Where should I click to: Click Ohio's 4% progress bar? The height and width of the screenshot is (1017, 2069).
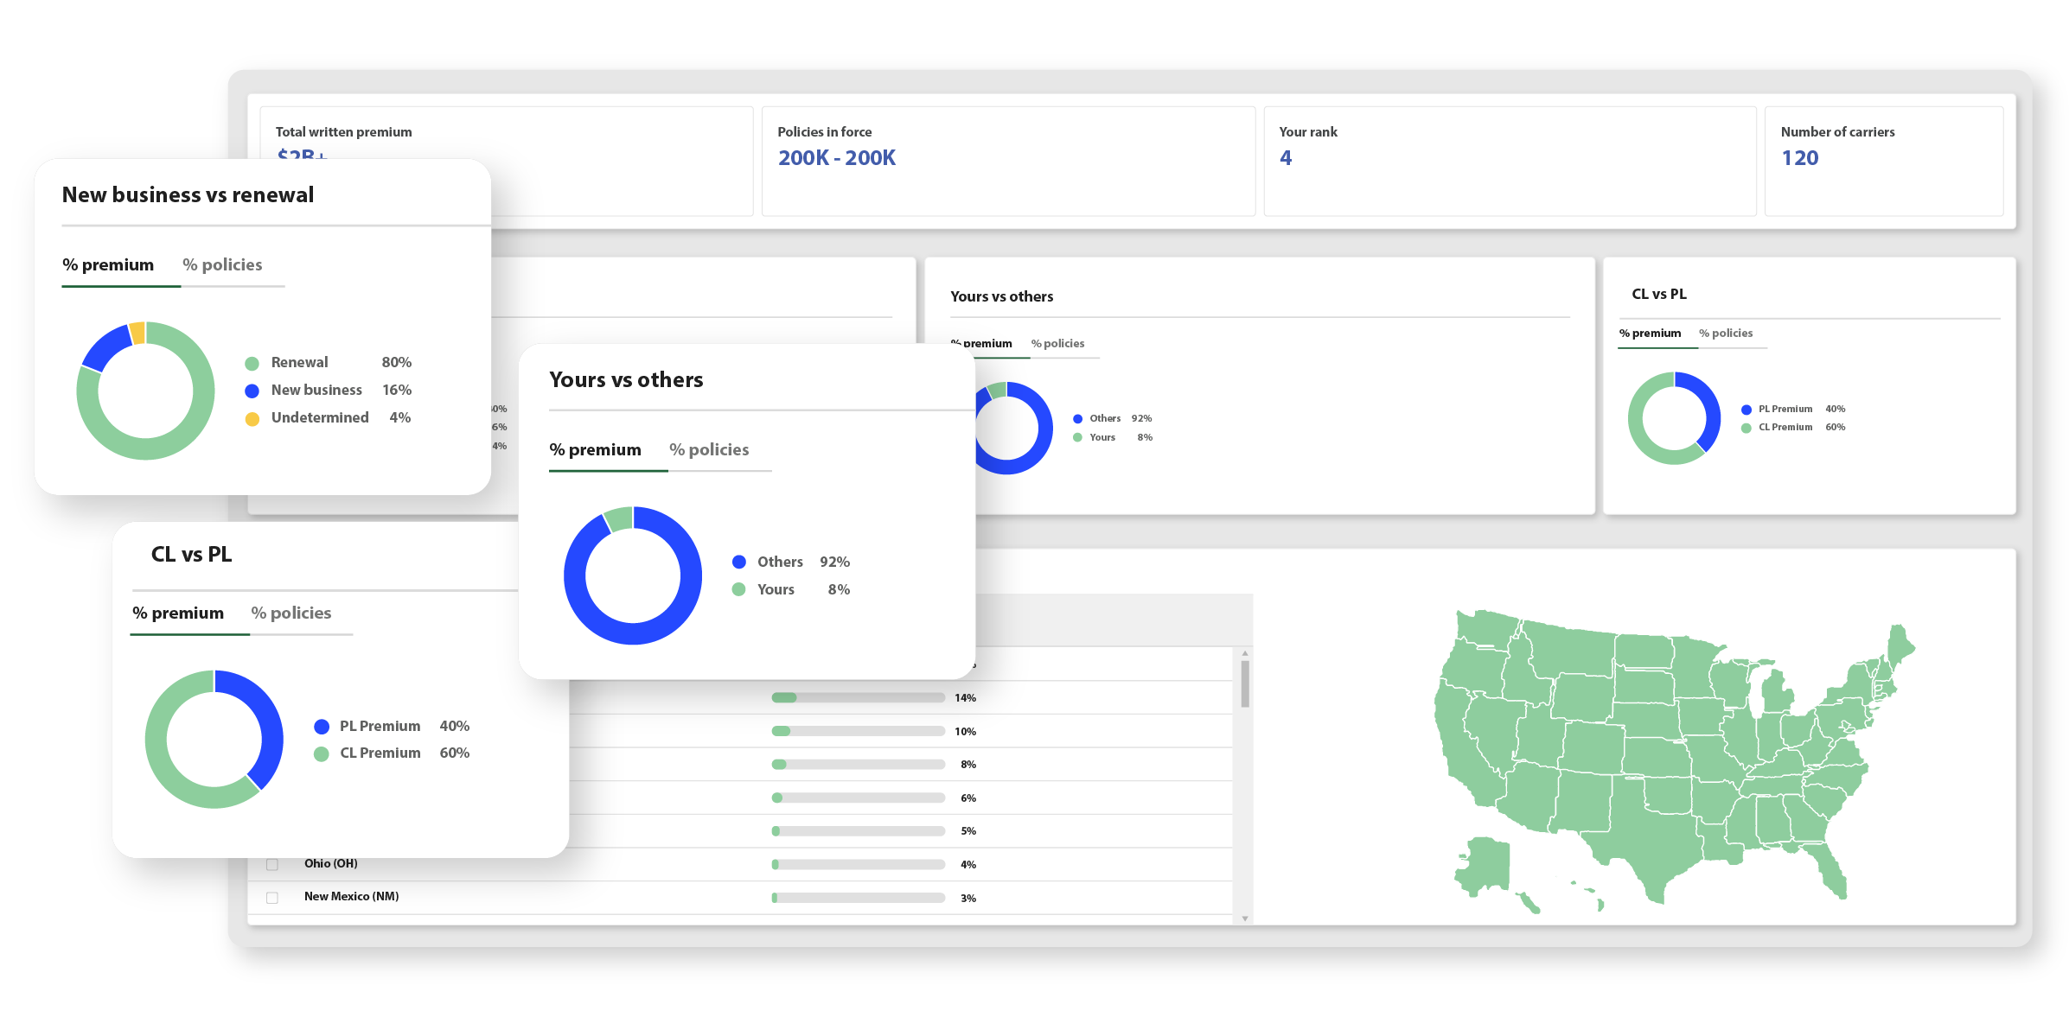(x=859, y=864)
